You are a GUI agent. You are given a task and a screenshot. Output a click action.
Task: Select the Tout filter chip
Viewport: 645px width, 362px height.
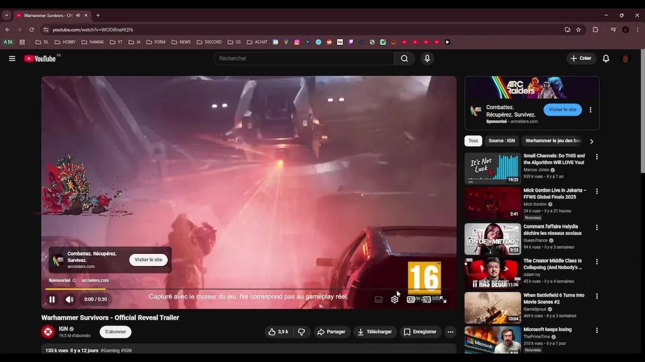coord(473,141)
